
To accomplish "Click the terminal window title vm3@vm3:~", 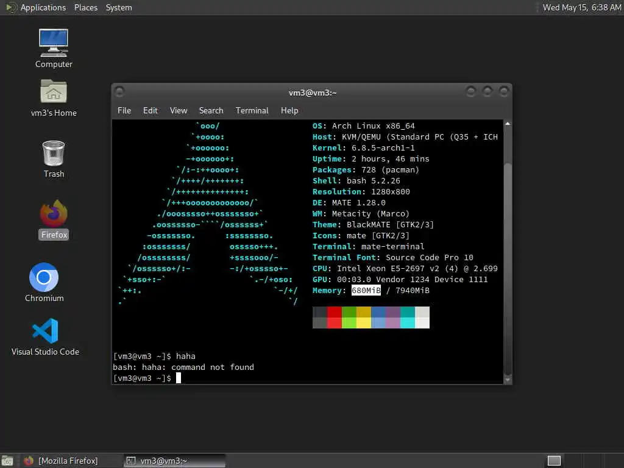I will tap(313, 93).
